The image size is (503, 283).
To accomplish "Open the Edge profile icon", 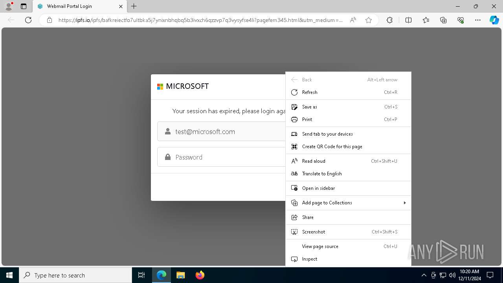I will 9,6.
